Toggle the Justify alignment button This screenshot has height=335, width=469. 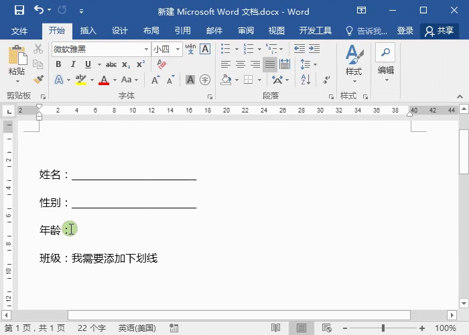[270, 64]
